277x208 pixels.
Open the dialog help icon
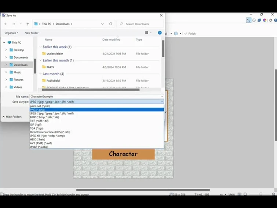(x=160, y=33)
